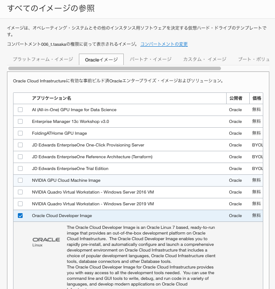Click the Oracle Linux logo image
The width and height of the screenshot is (275, 289).
pyautogui.click(x=46, y=242)
